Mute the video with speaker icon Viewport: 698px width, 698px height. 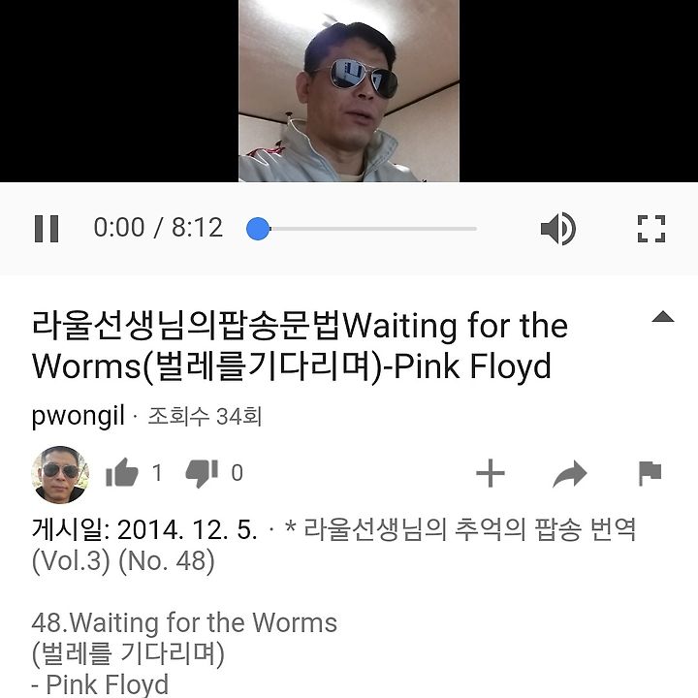pyautogui.click(x=557, y=229)
